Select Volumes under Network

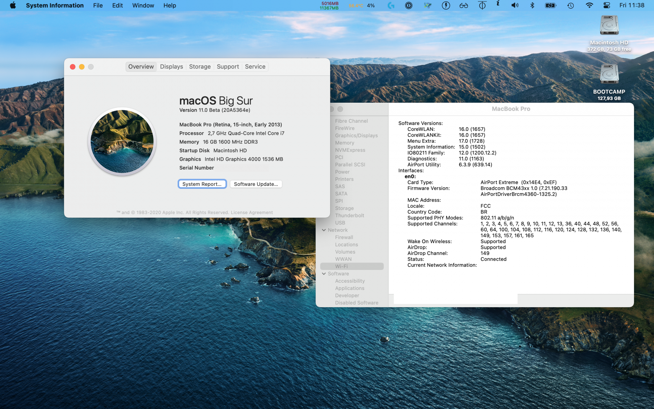[x=345, y=252]
